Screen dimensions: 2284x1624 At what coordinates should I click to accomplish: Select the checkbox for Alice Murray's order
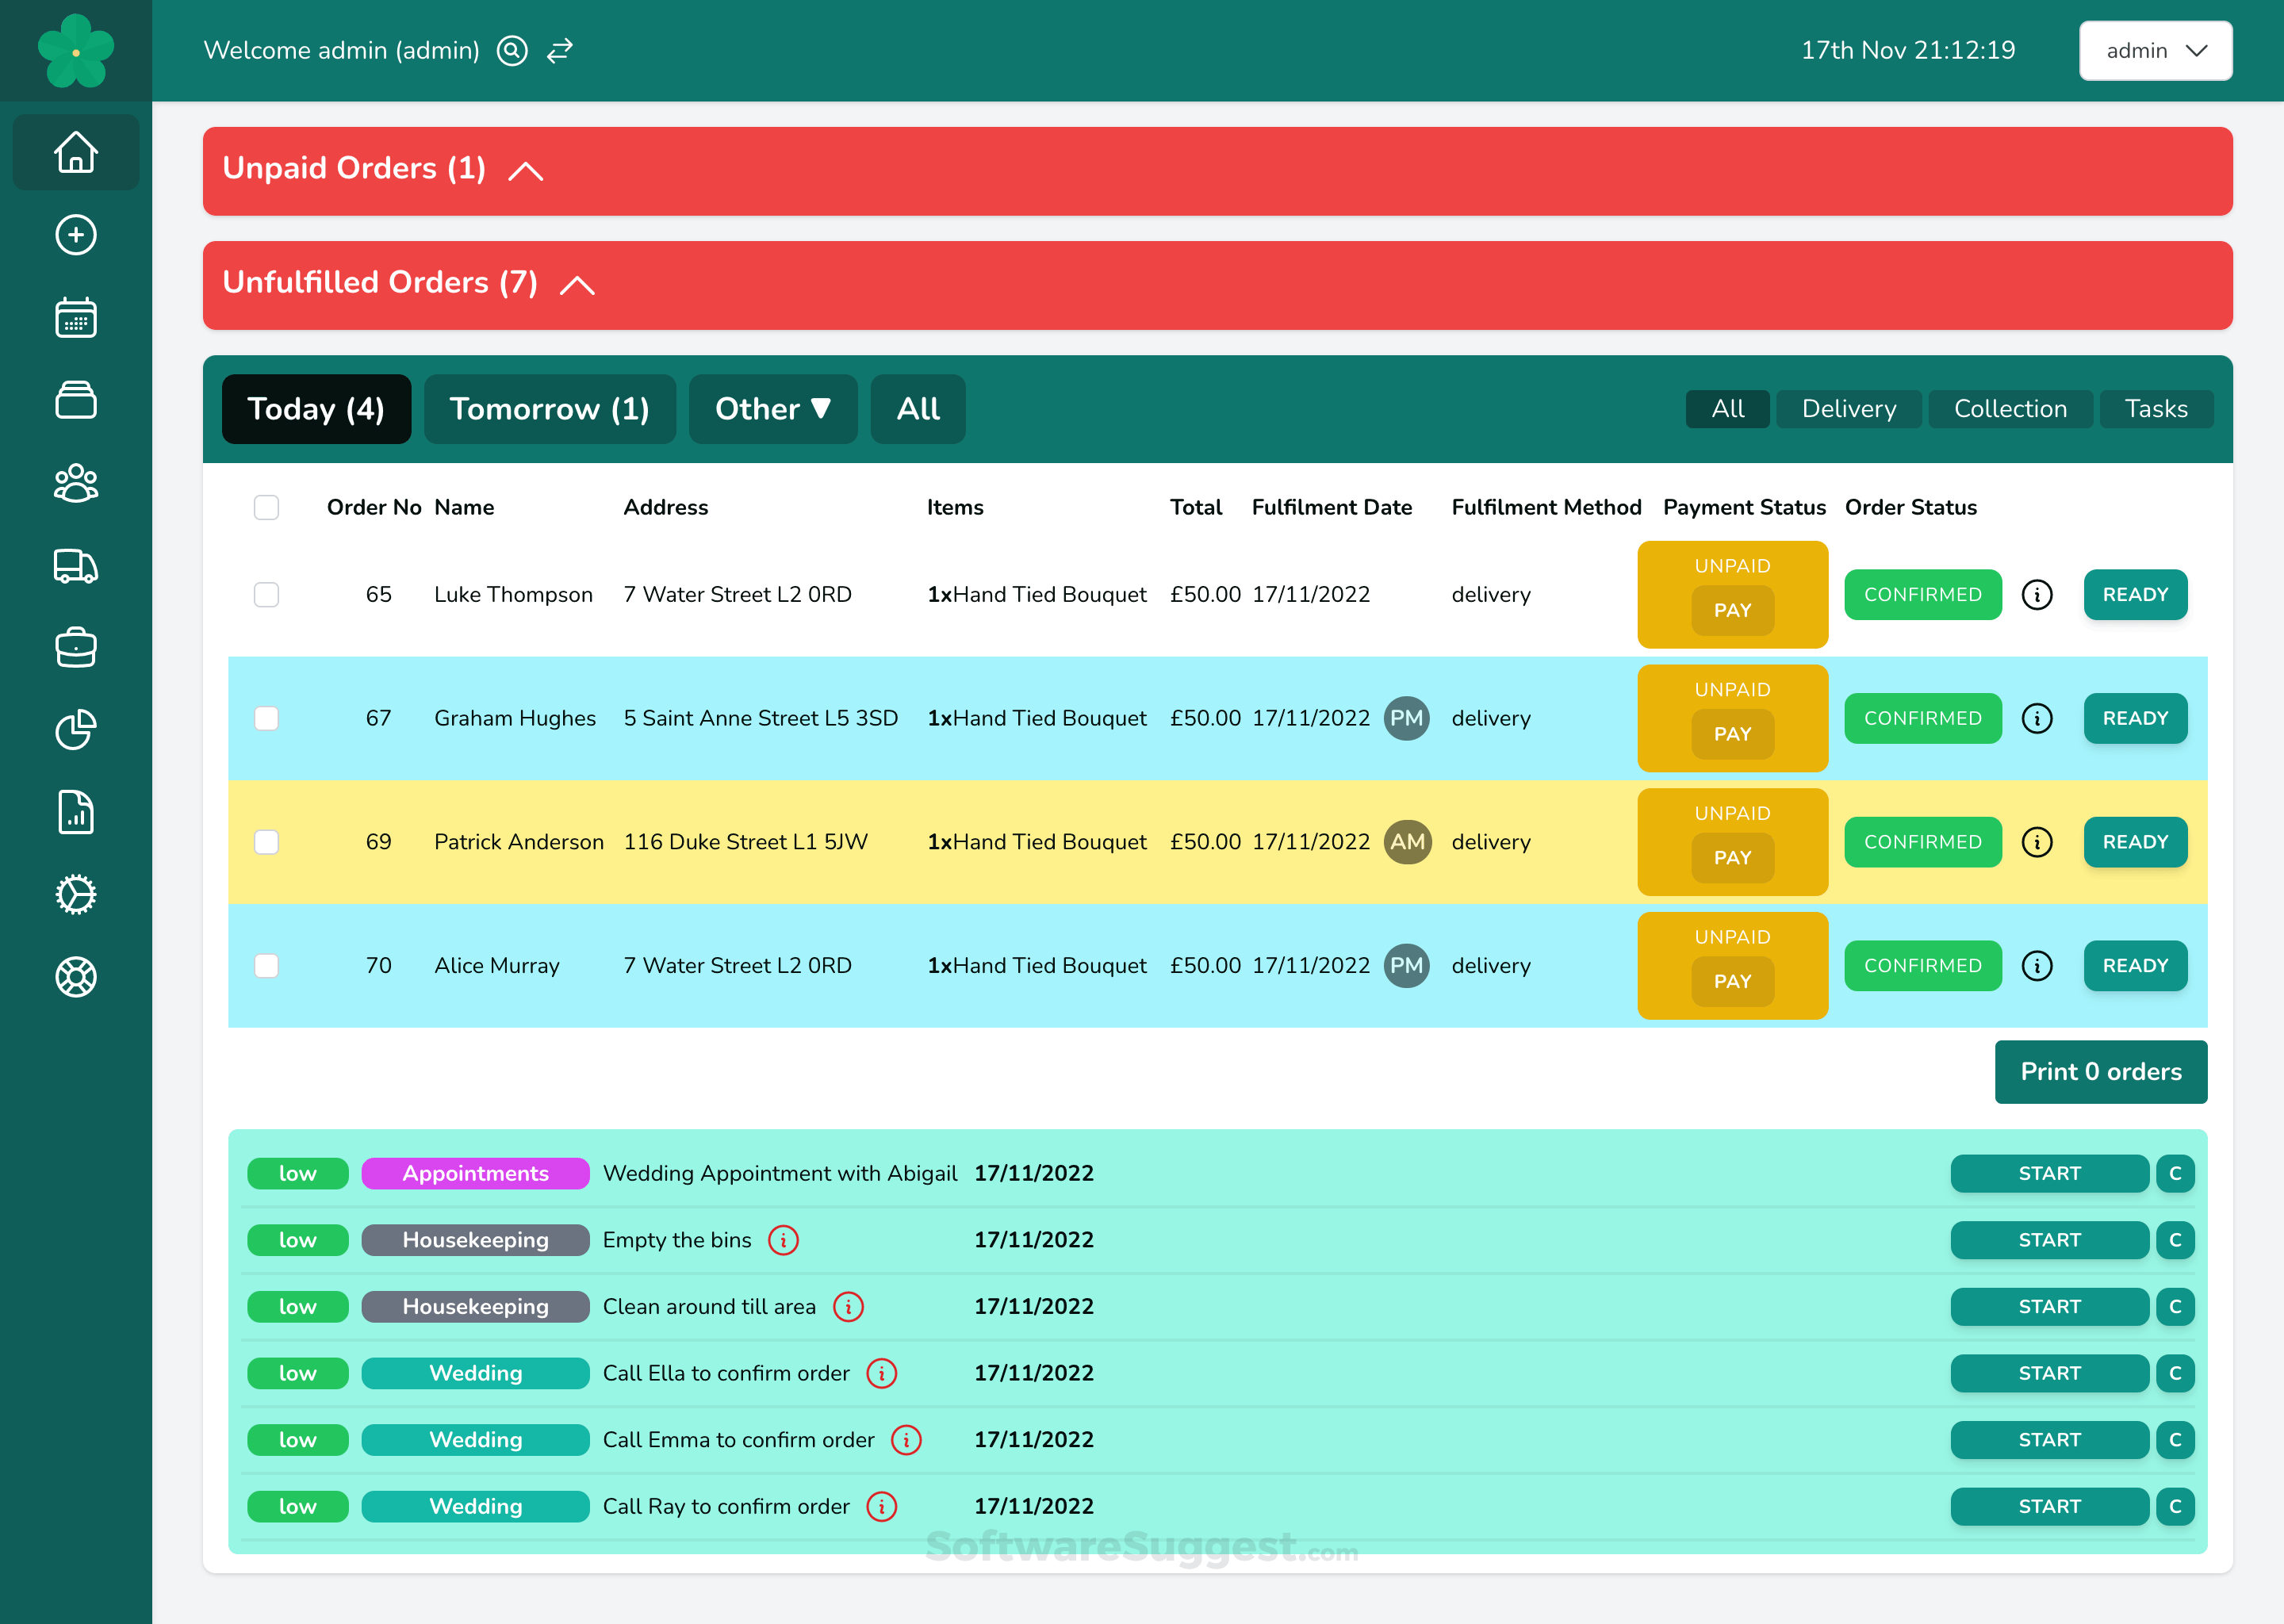(266, 966)
